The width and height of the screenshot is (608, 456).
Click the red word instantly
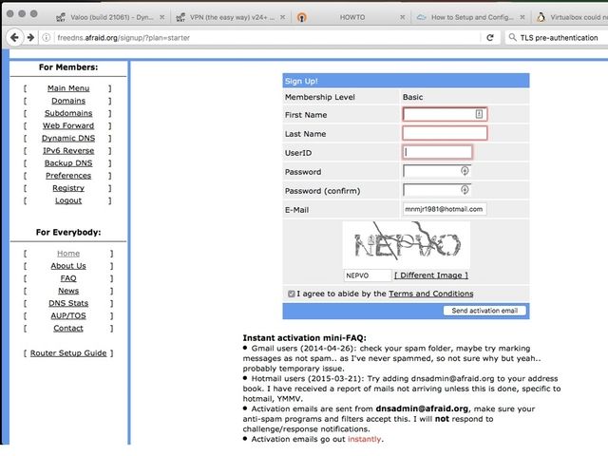tap(365, 439)
